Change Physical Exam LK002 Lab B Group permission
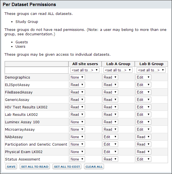This screenshot has height=174, width=172. point(143,152)
